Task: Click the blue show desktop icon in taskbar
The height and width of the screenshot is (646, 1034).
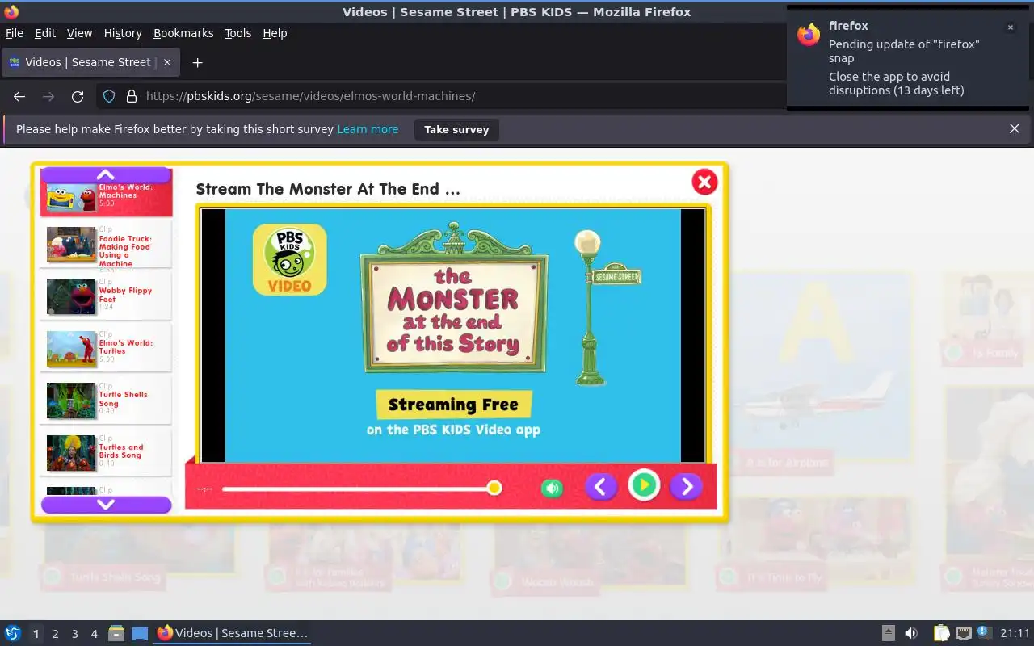Action: [140, 634]
